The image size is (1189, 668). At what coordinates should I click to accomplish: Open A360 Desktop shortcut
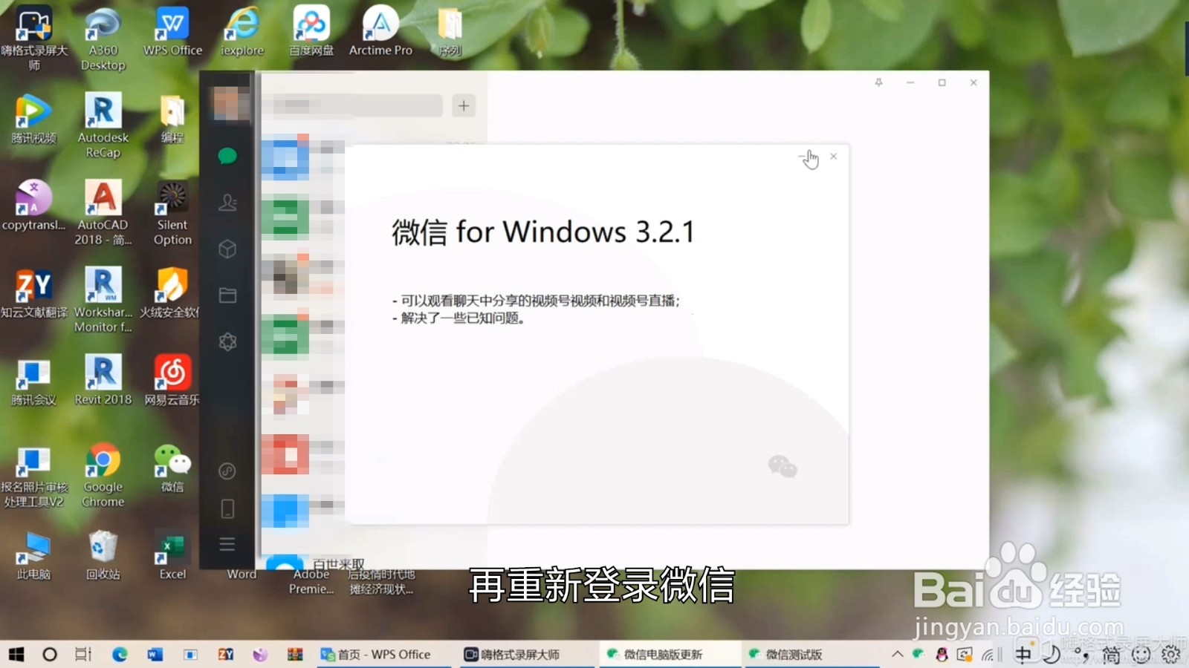coord(103,39)
